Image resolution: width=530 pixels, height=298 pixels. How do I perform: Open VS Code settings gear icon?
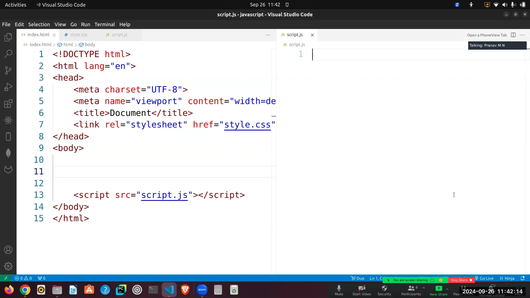click(x=8, y=266)
